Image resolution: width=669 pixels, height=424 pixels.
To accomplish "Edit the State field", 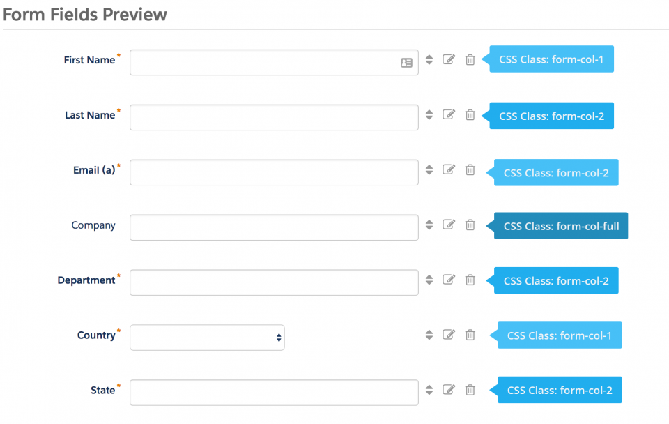I will [449, 390].
